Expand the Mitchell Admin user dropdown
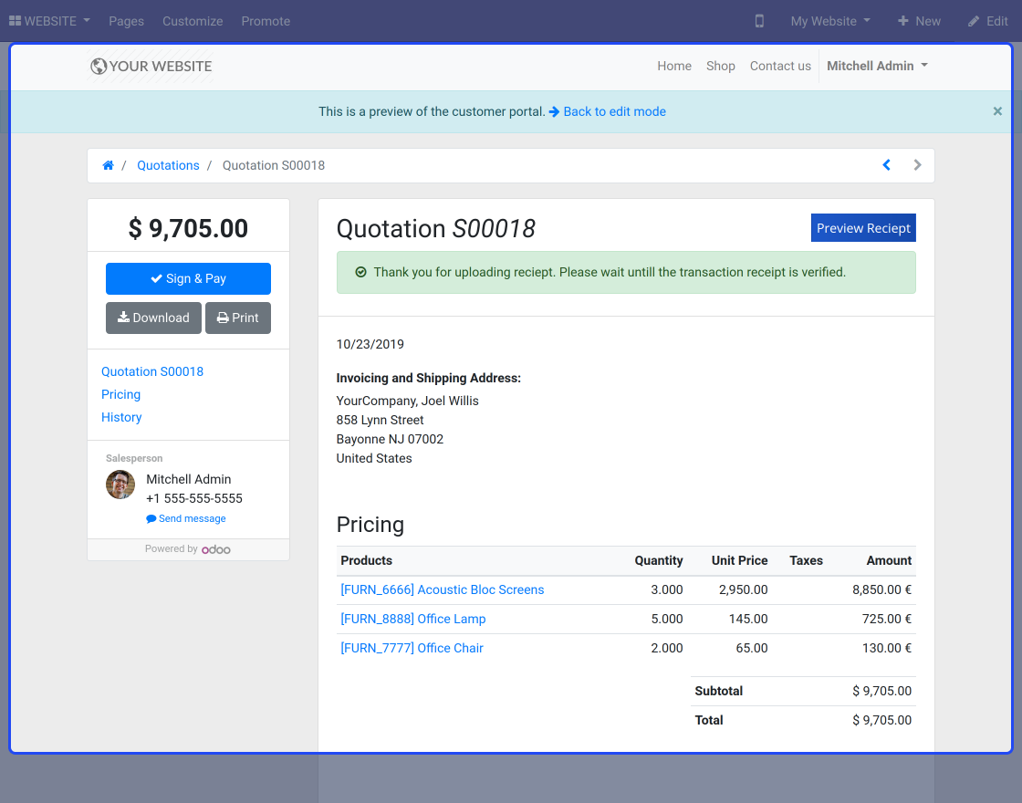 pyautogui.click(x=877, y=66)
